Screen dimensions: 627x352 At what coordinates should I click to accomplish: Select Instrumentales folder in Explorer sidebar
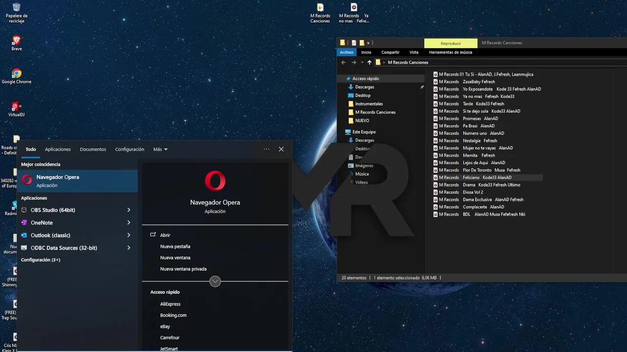[x=369, y=104]
